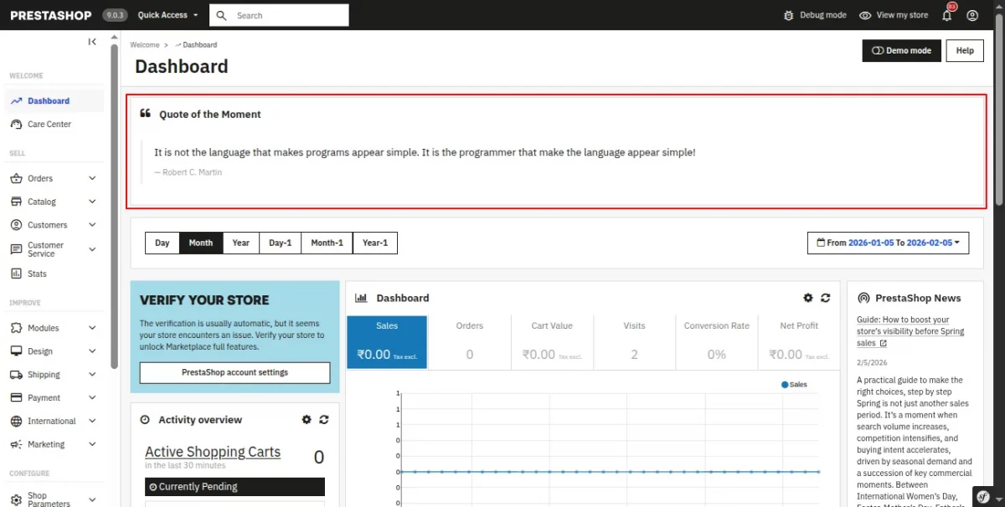The image size is (1005, 507).
Task: Expand the Customer Service submenu chevron
Action: [92, 249]
